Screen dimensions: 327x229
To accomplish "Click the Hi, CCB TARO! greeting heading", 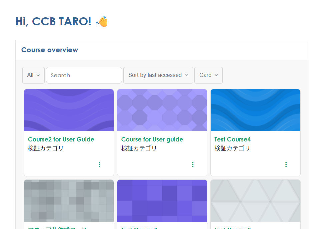I will 53,21.
